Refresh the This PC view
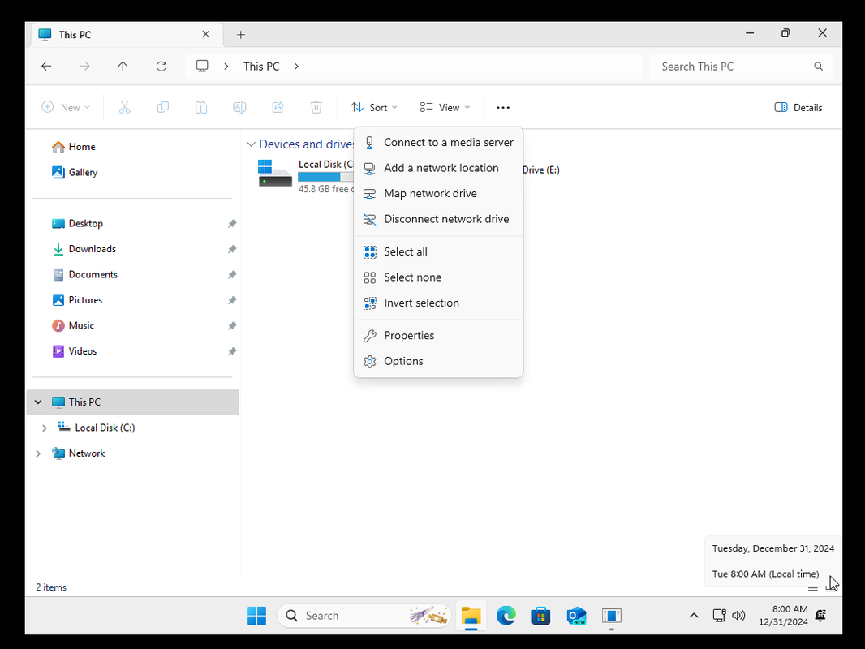Image resolution: width=865 pixels, height=649 pixels. [x=161, y=67]
